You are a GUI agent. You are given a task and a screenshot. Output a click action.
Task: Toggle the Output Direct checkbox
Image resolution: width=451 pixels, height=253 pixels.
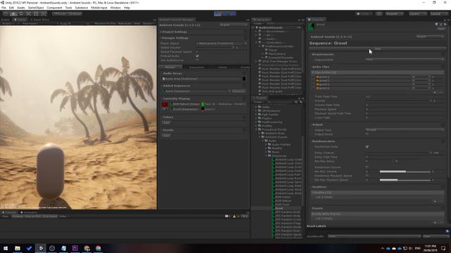point(367,134)
